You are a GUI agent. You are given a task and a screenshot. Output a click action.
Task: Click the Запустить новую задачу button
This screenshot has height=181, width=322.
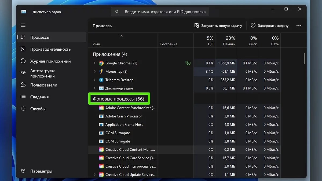coord(218,26)
